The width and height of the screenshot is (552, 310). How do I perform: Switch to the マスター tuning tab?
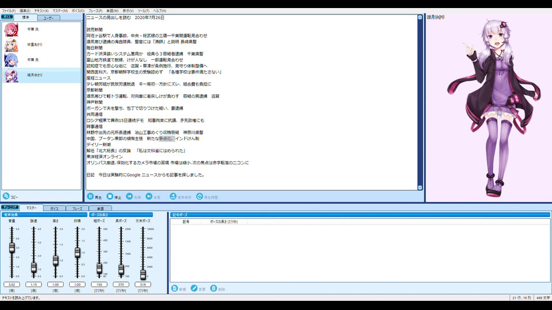(x=31, y=208)
